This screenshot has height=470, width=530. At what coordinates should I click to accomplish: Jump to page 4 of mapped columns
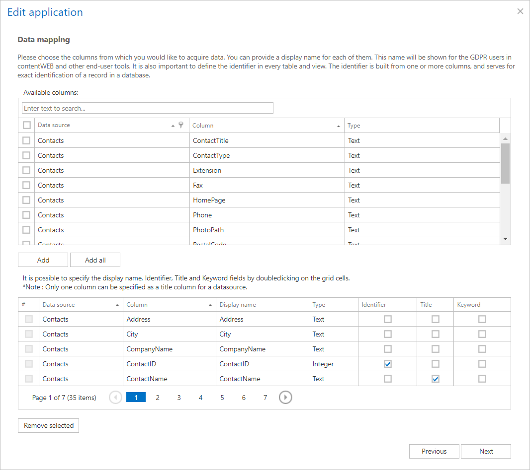pos(200,398)
